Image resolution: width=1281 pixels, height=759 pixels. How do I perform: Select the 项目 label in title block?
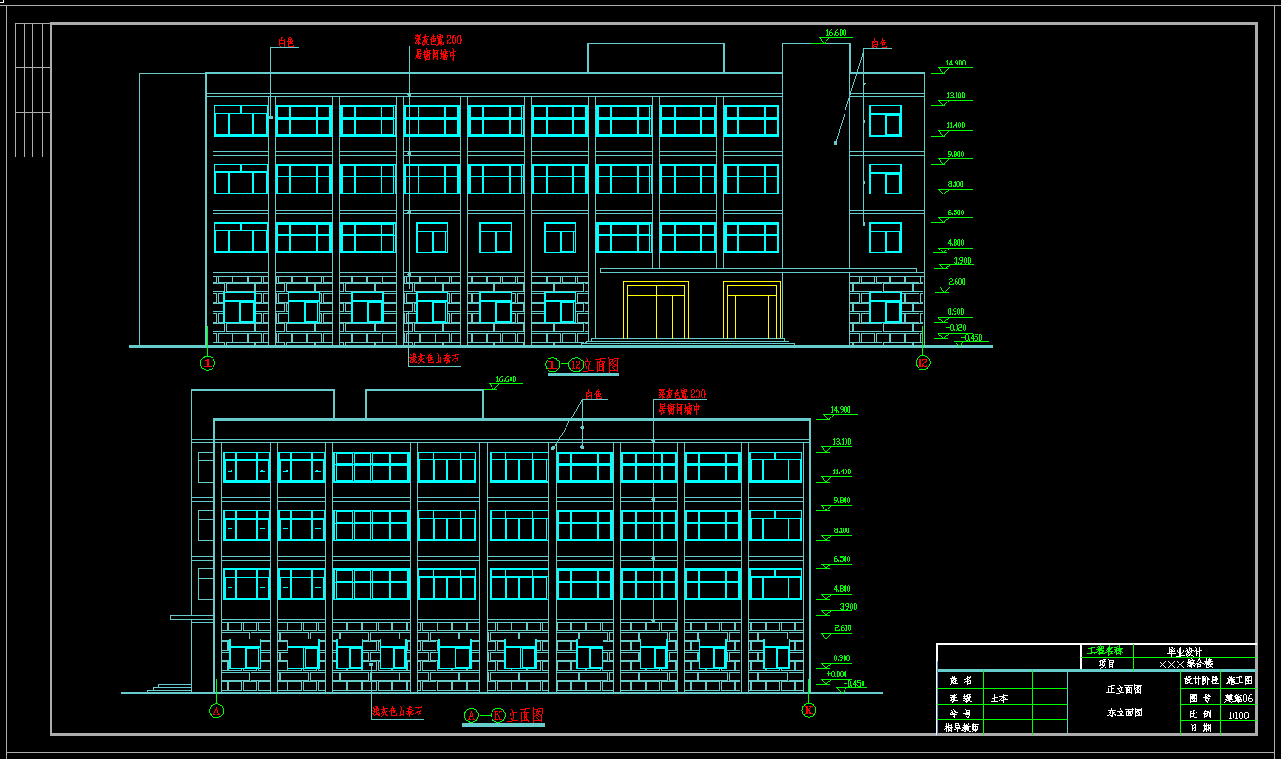coord(1106,663)
